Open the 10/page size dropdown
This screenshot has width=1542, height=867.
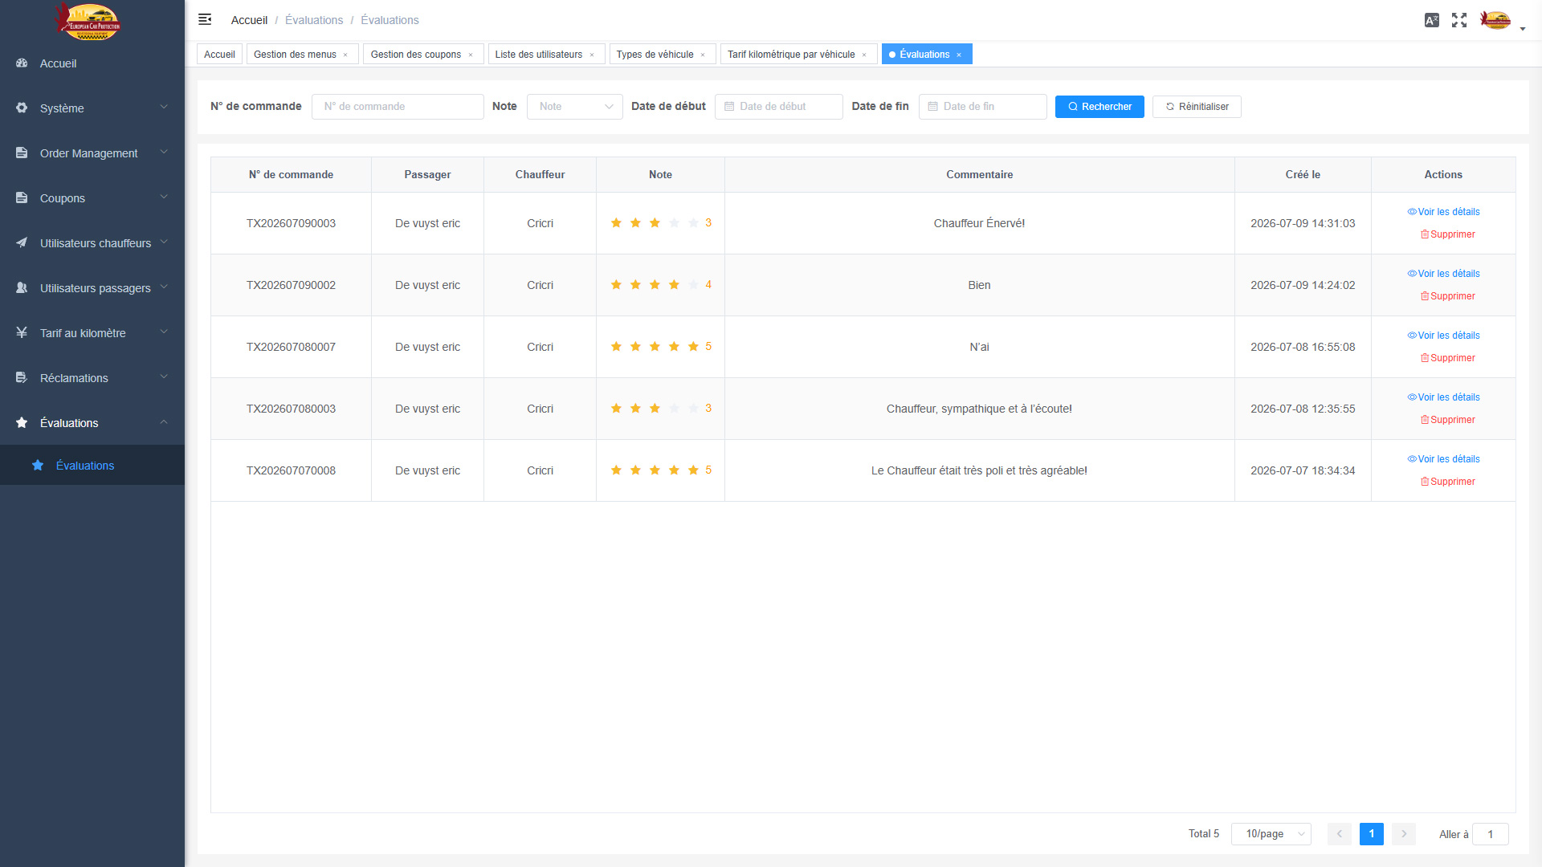click(x=1271, y=834)
